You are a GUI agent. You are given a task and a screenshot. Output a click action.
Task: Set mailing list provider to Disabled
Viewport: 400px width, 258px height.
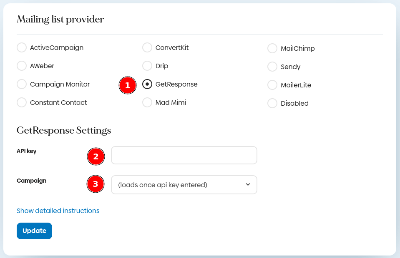272,103
